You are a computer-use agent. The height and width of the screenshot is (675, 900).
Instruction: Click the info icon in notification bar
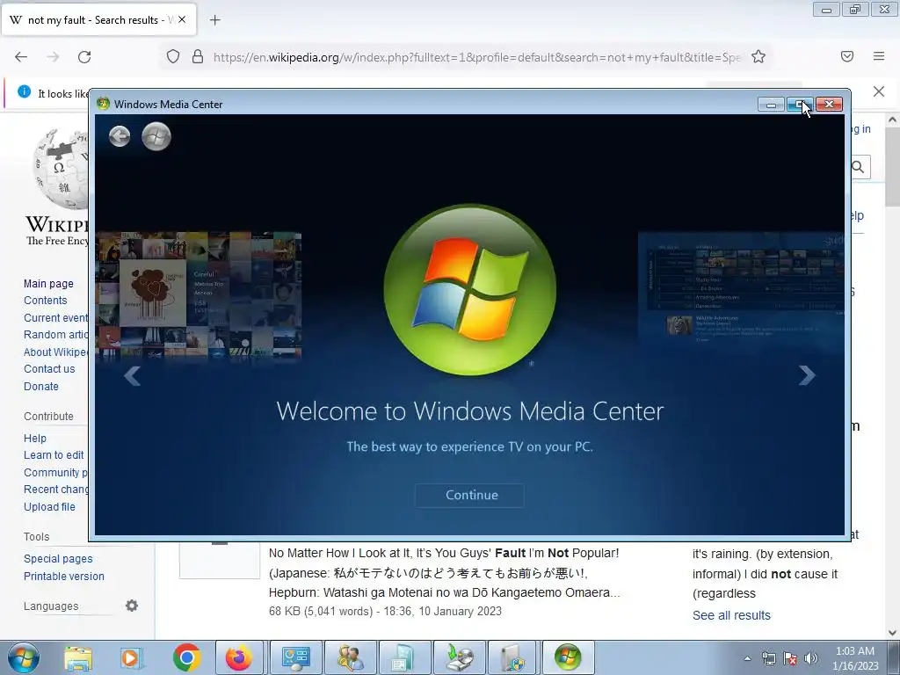pyautogui.click(x=24, y=91)
